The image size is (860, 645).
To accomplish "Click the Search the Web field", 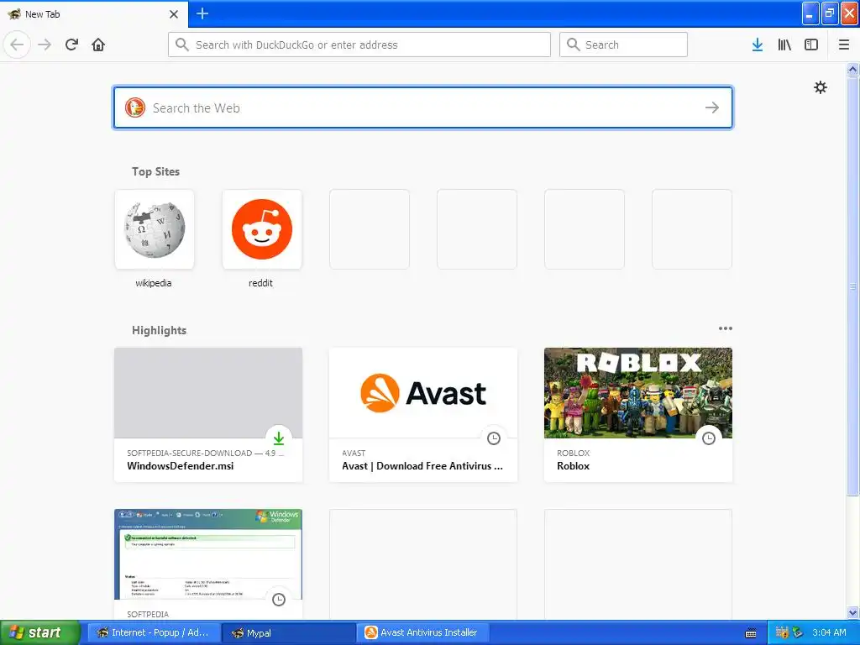I will coord(423,107).
